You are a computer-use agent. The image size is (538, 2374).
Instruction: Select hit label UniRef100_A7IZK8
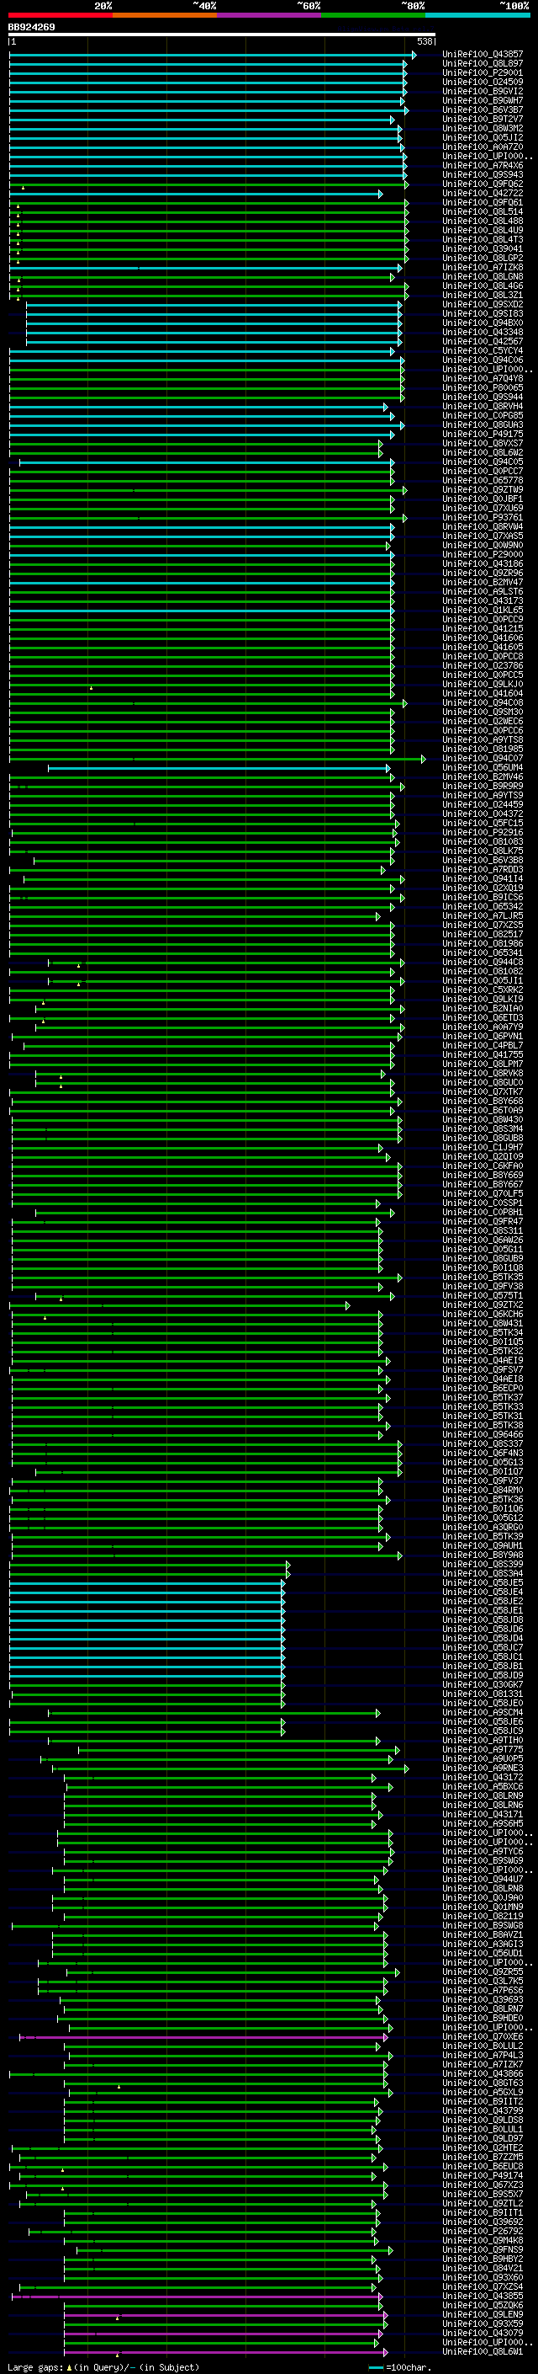pos(482,267)
